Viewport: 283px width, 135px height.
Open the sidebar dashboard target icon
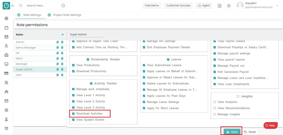(6, 18)
